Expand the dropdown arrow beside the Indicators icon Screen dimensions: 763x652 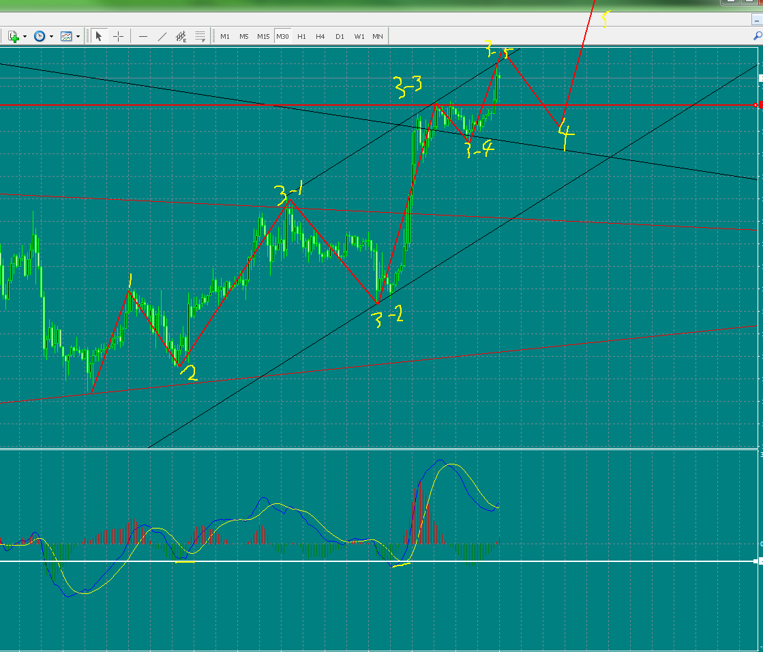[x=25, y=37]
